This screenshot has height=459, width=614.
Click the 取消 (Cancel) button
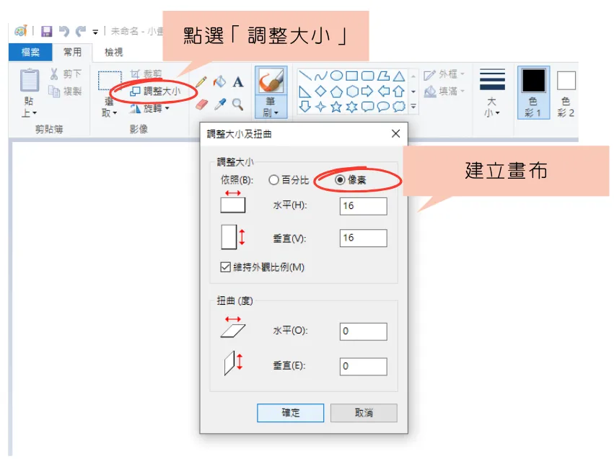pyautogui.click(x=363, y=413)
